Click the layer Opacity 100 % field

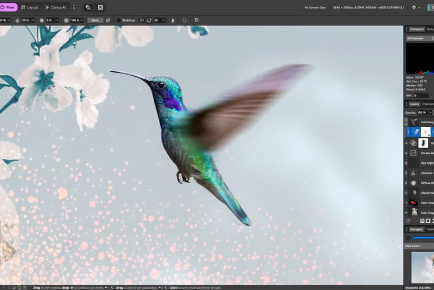pos(422,112)
